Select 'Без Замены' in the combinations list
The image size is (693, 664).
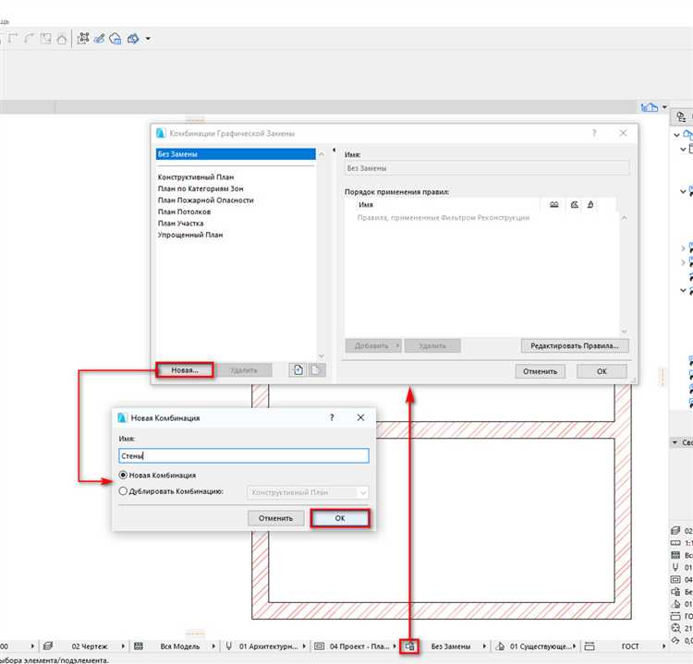pyautogui.click(x=236, y=153)
